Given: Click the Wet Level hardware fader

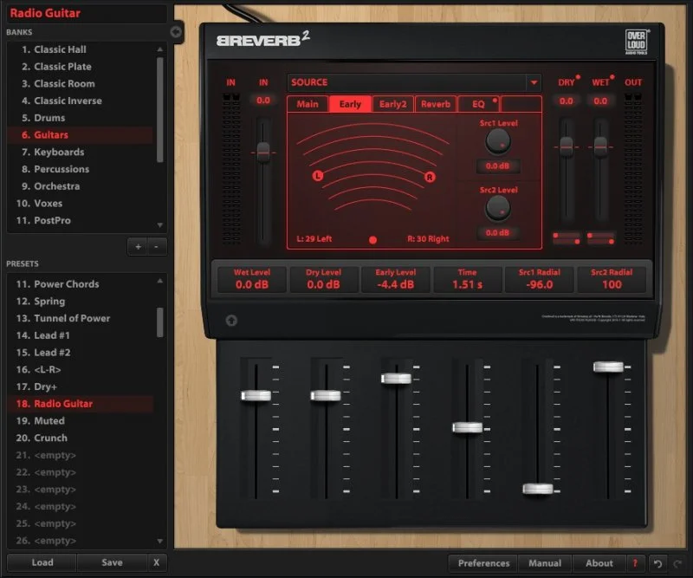Looking at the screenshot, I should click(256, 396).
